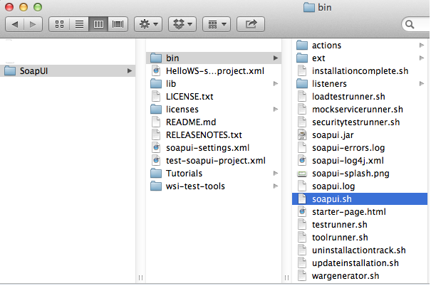Image resolution: width=431 pixels, height=286 pixels.
Task: Click the HelloWS project xml file icon
Action: (156, 71)
